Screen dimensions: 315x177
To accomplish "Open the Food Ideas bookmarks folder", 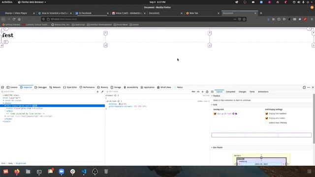I will tap(121, 25).
